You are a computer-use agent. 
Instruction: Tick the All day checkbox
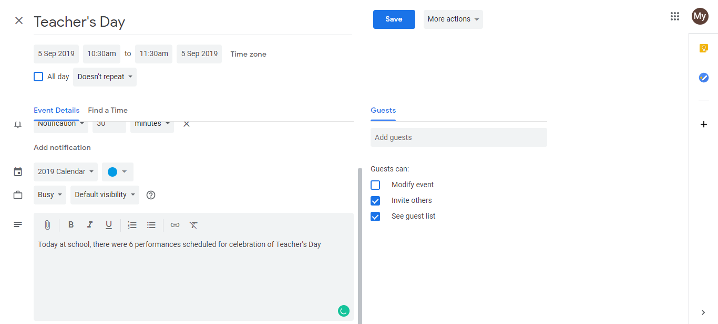tap(38, 77)
